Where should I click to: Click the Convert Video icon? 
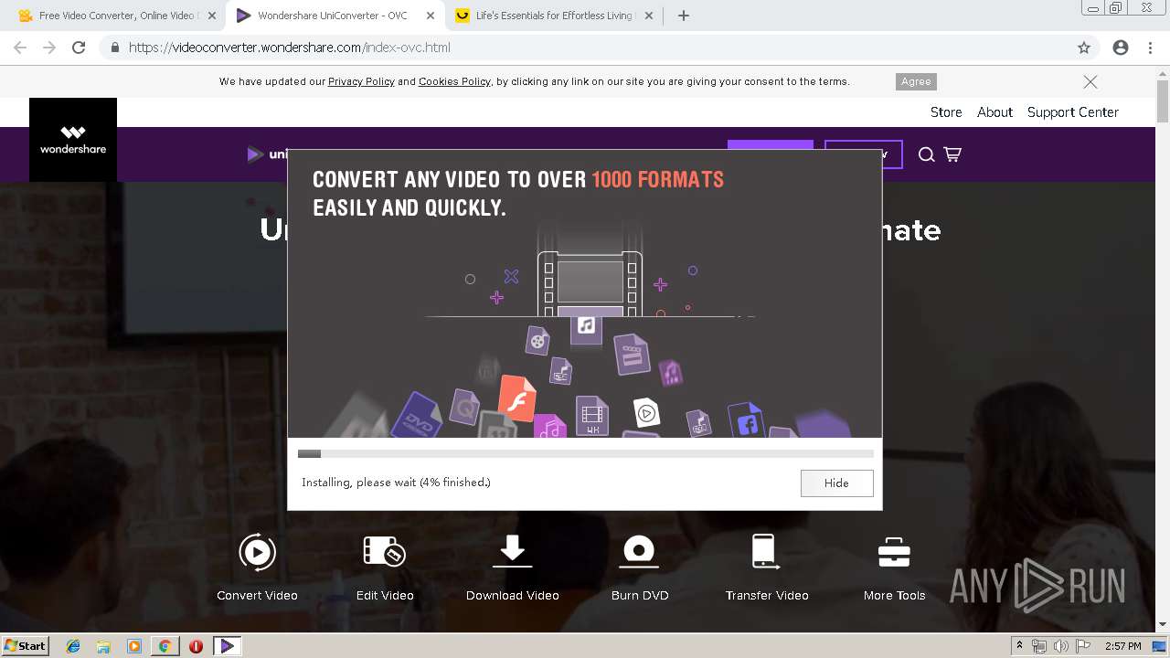(257, 552)
